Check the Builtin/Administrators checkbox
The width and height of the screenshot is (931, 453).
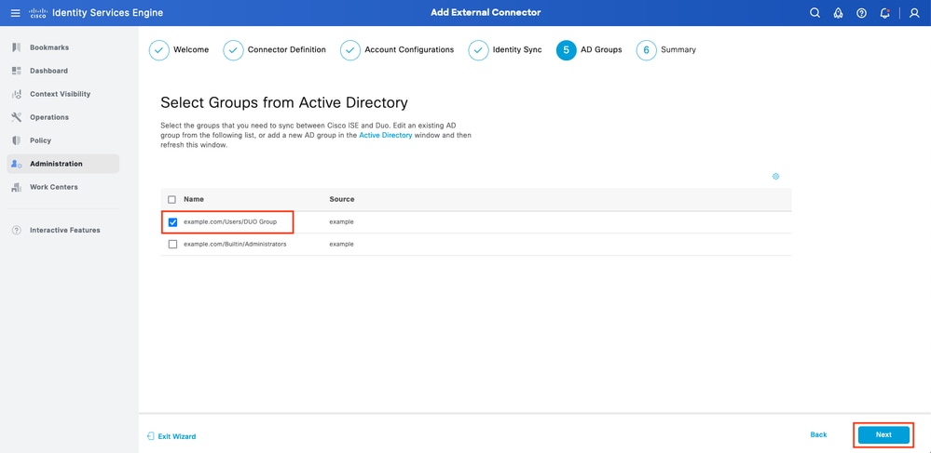pyautogui.click(x=172, y=245)
